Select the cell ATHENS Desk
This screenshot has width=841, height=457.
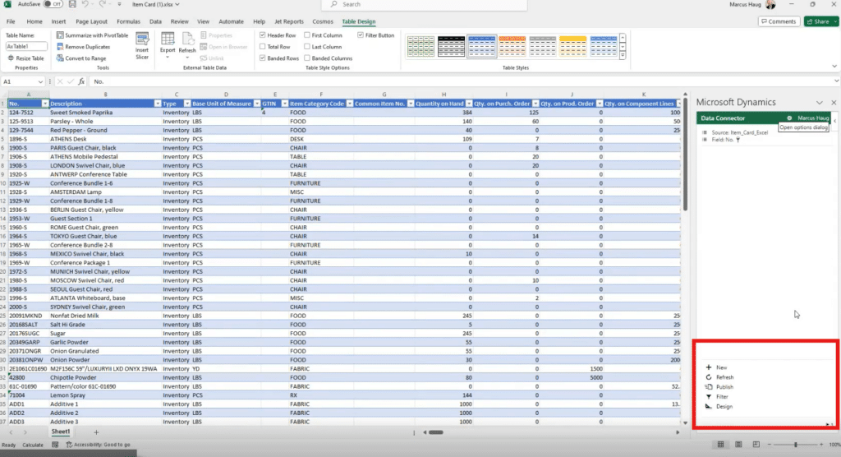pyautogui.click(x=105, y=139)
